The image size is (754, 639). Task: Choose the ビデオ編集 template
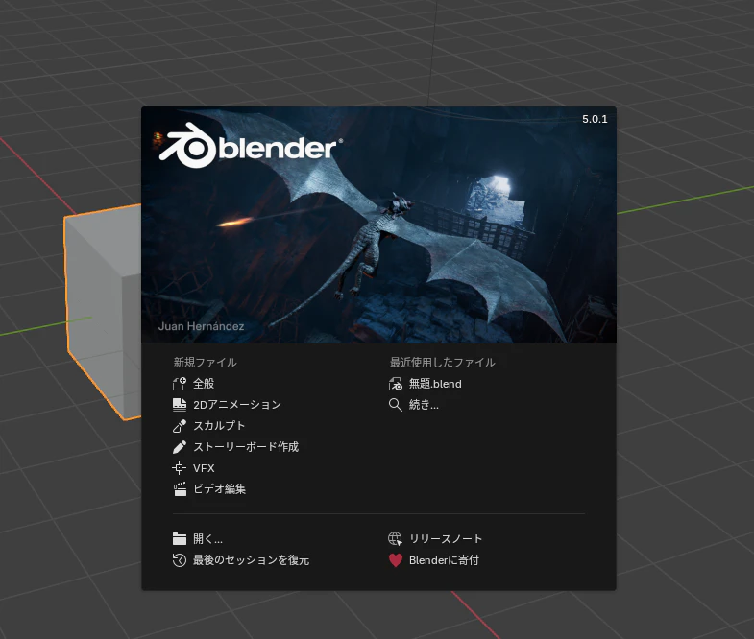pyautogui.click(x=219, y=489)
